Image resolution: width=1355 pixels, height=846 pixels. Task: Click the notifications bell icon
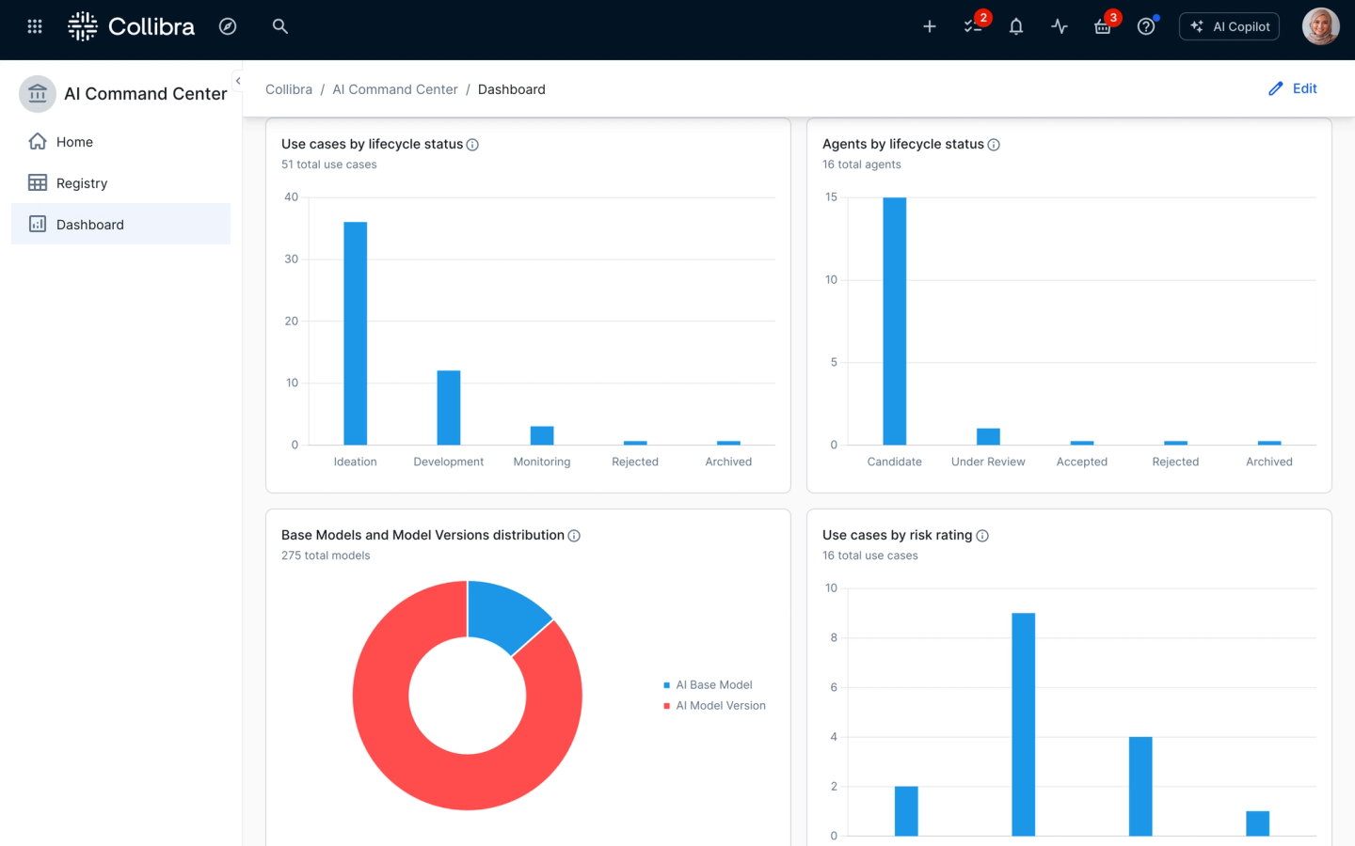pos(1015,26)
